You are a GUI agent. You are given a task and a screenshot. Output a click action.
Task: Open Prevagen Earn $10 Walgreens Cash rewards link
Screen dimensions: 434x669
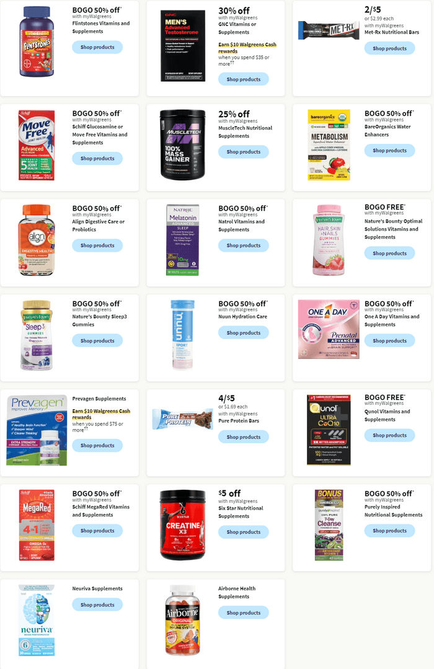click(101, 414)
